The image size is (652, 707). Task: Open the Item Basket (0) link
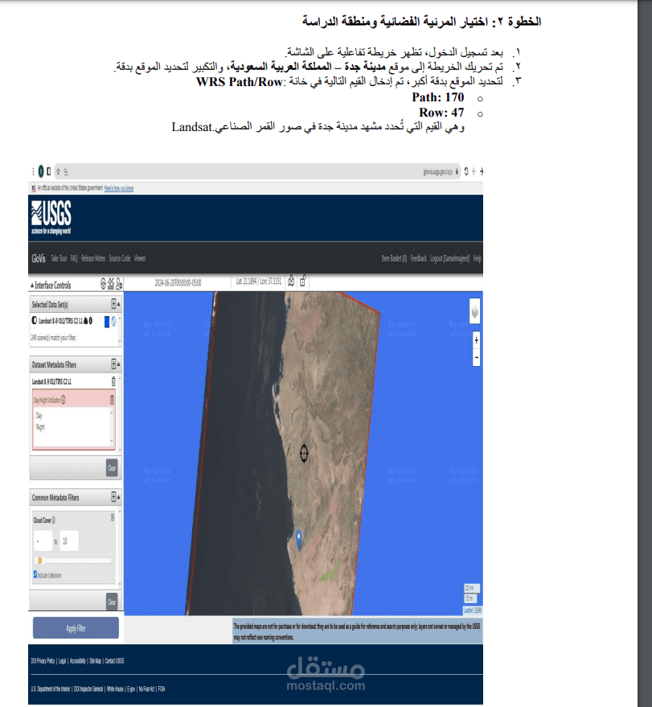[394, 258]
